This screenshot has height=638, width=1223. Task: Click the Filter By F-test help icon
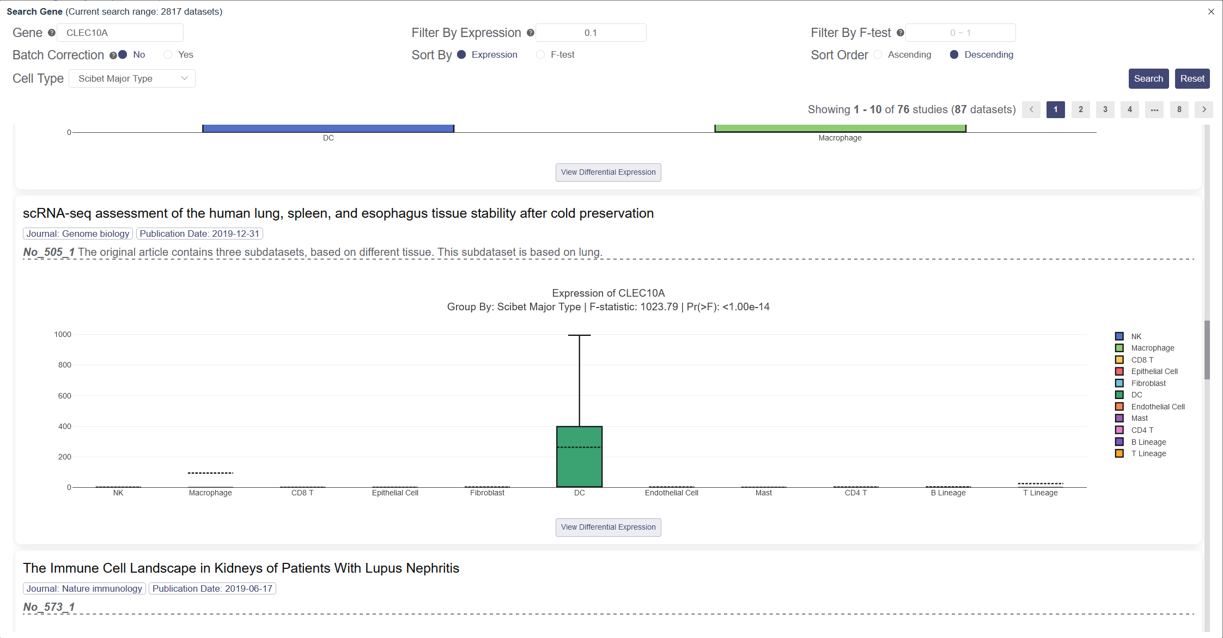(900, 33)
